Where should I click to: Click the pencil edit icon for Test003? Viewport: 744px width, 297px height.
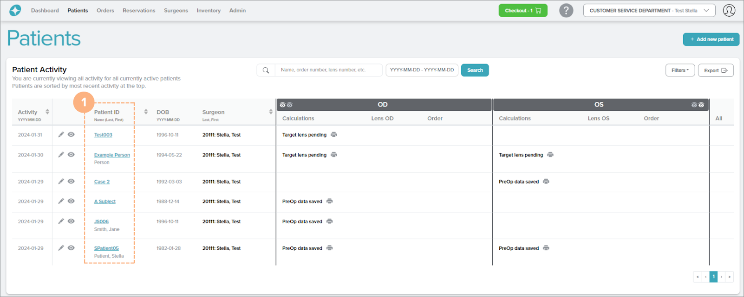coord(61,135)
